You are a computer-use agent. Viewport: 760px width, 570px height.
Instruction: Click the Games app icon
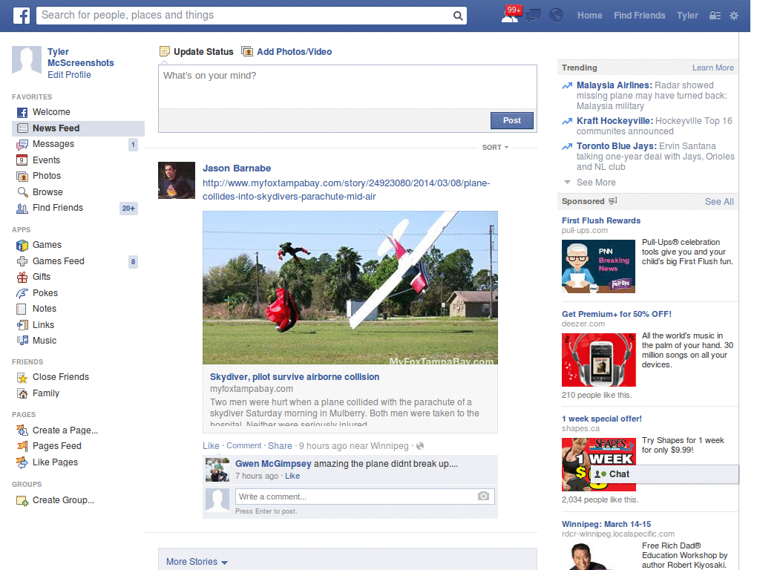pos(22,245)
